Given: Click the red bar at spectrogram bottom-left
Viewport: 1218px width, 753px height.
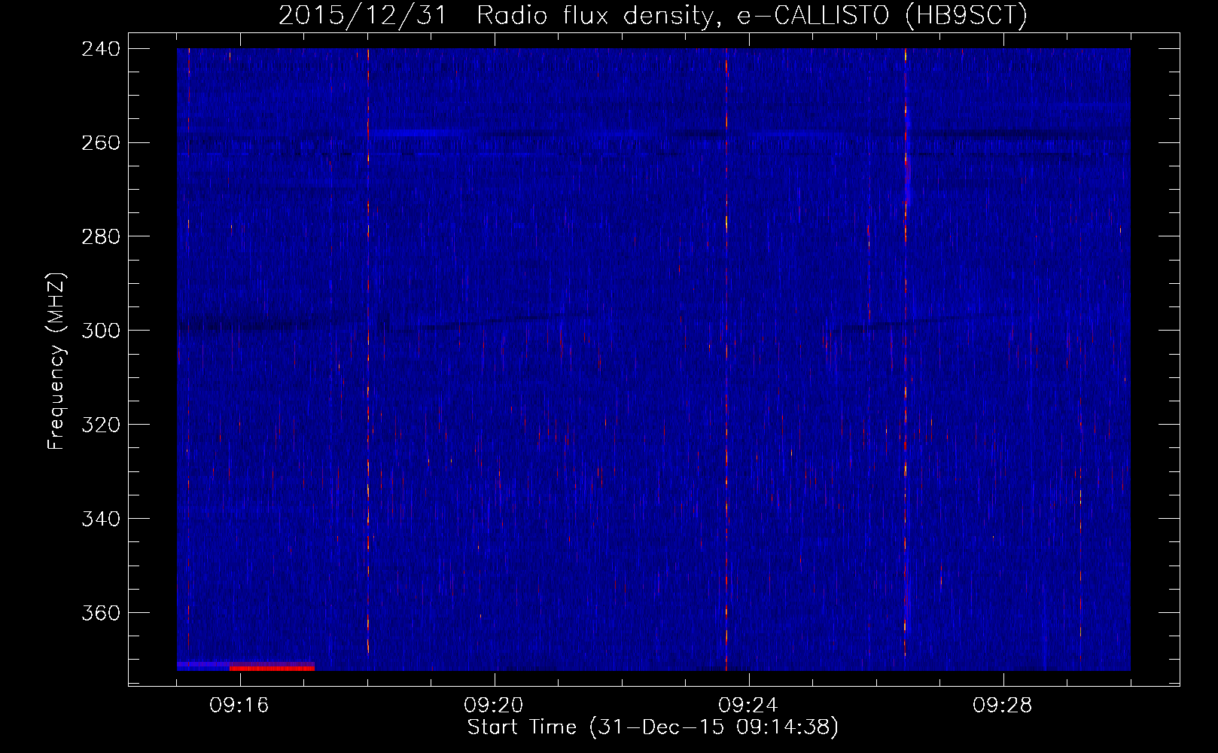Looking at the screenshot, I should pos(272,668).
